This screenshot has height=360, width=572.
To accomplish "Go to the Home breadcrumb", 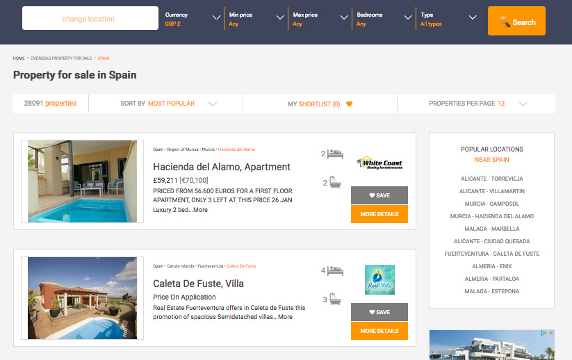I will (x=19, y=58).
